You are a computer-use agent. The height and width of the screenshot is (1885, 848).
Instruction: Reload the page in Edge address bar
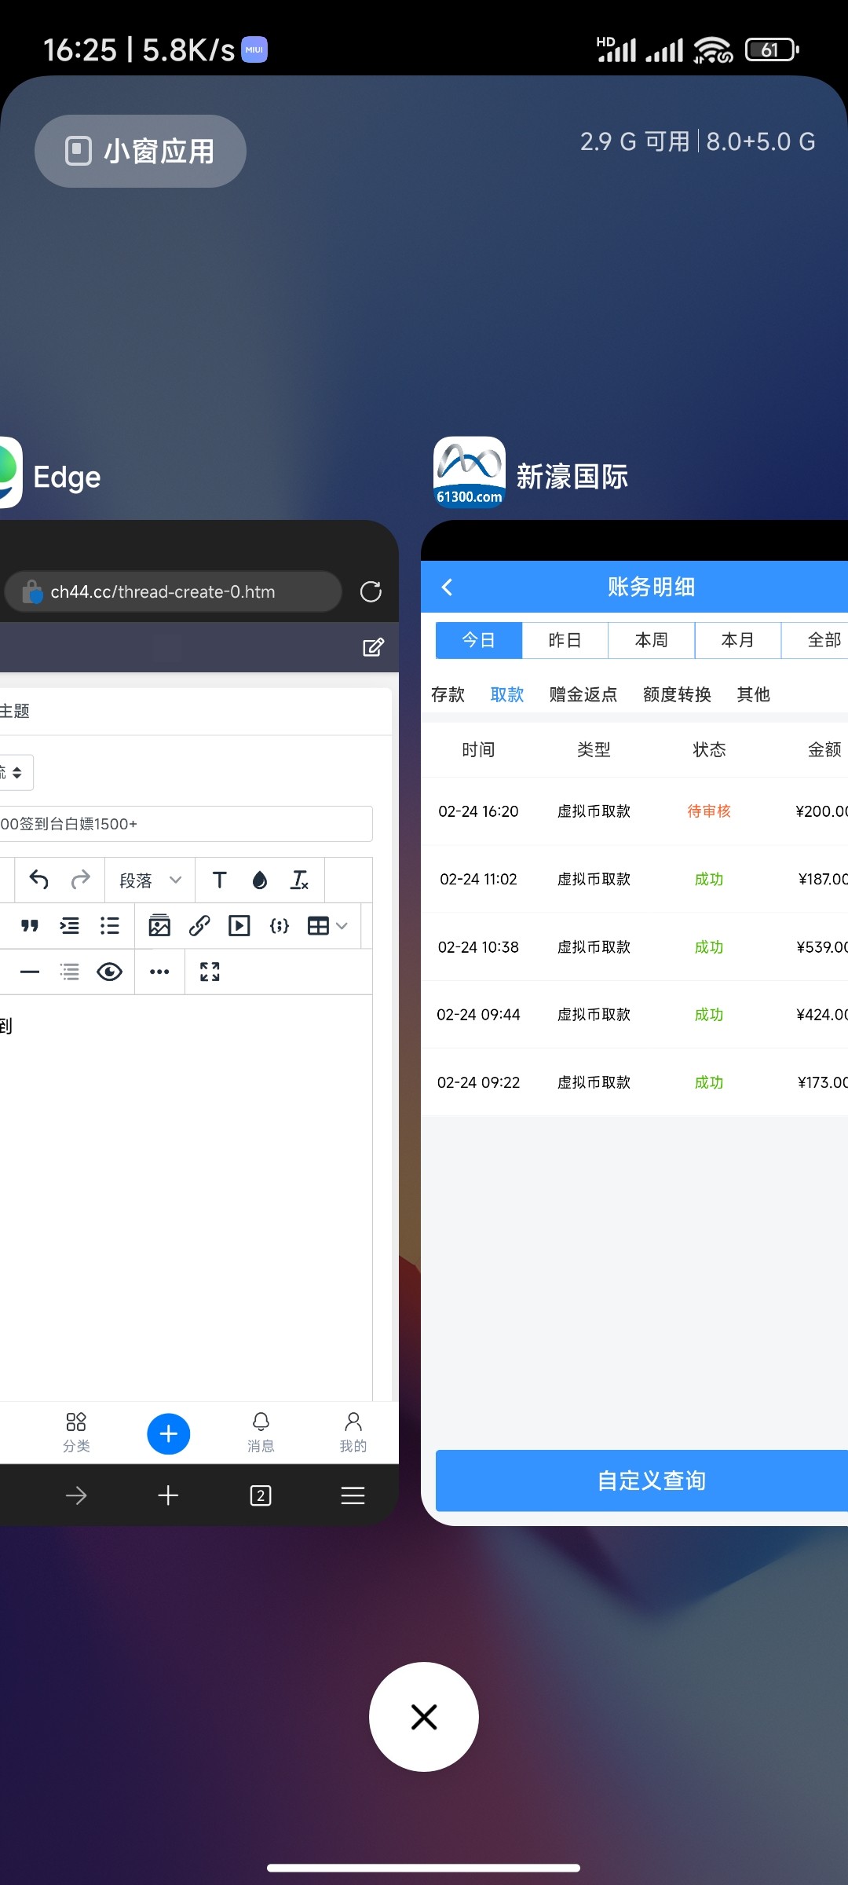click(x=371, y=591)
